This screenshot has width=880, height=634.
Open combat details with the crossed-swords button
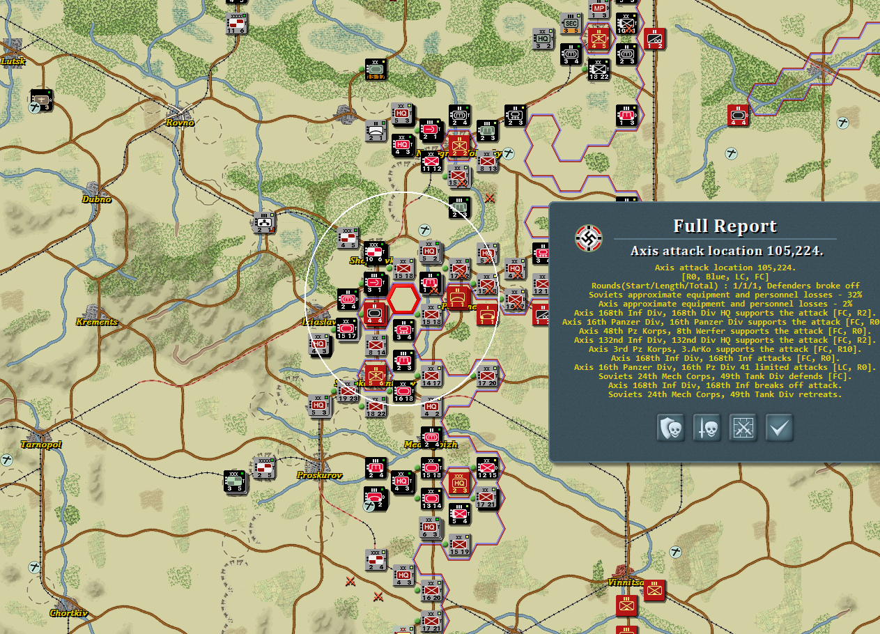point(743,428)
